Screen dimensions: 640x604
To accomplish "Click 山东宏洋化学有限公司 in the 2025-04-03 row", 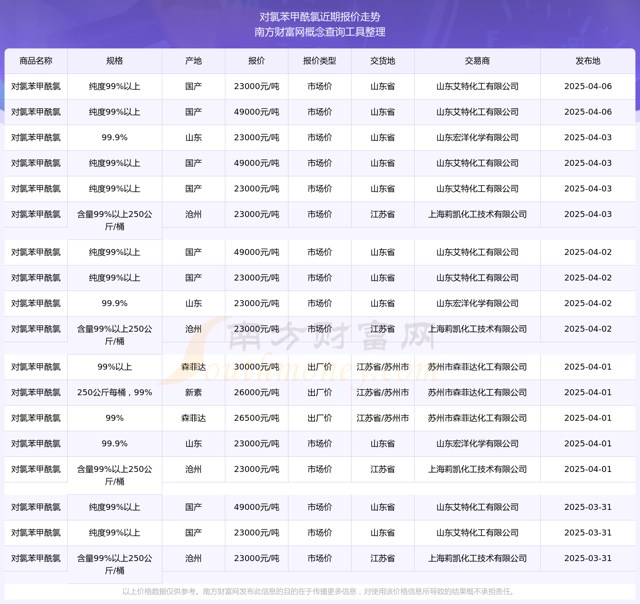I will 477,138.
